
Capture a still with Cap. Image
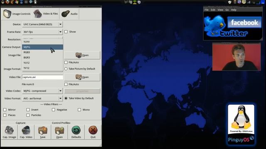pyautogui.click(x=9, y=132)
